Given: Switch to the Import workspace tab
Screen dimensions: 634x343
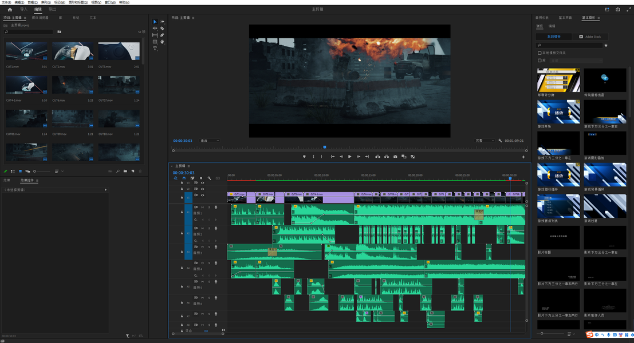Looking at the screenshot, I should [x=24, y=9].
